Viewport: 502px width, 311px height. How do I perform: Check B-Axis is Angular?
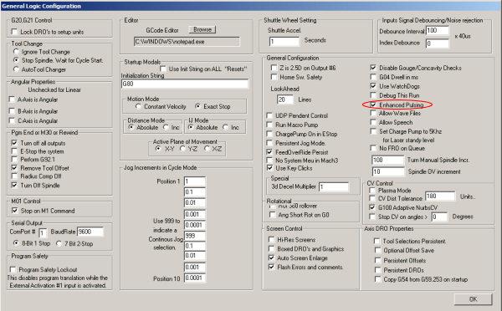[13, 111]
